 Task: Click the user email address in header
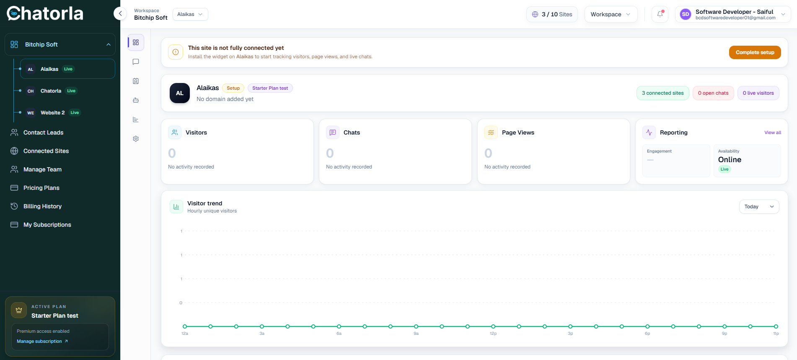click(x=735, y=18)
